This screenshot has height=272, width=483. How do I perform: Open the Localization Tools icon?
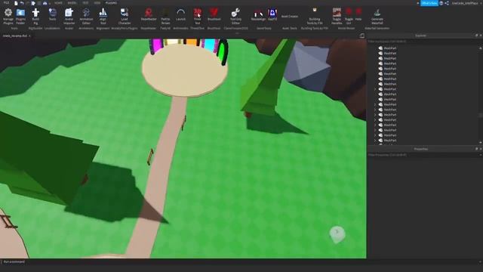click(53, 15)
